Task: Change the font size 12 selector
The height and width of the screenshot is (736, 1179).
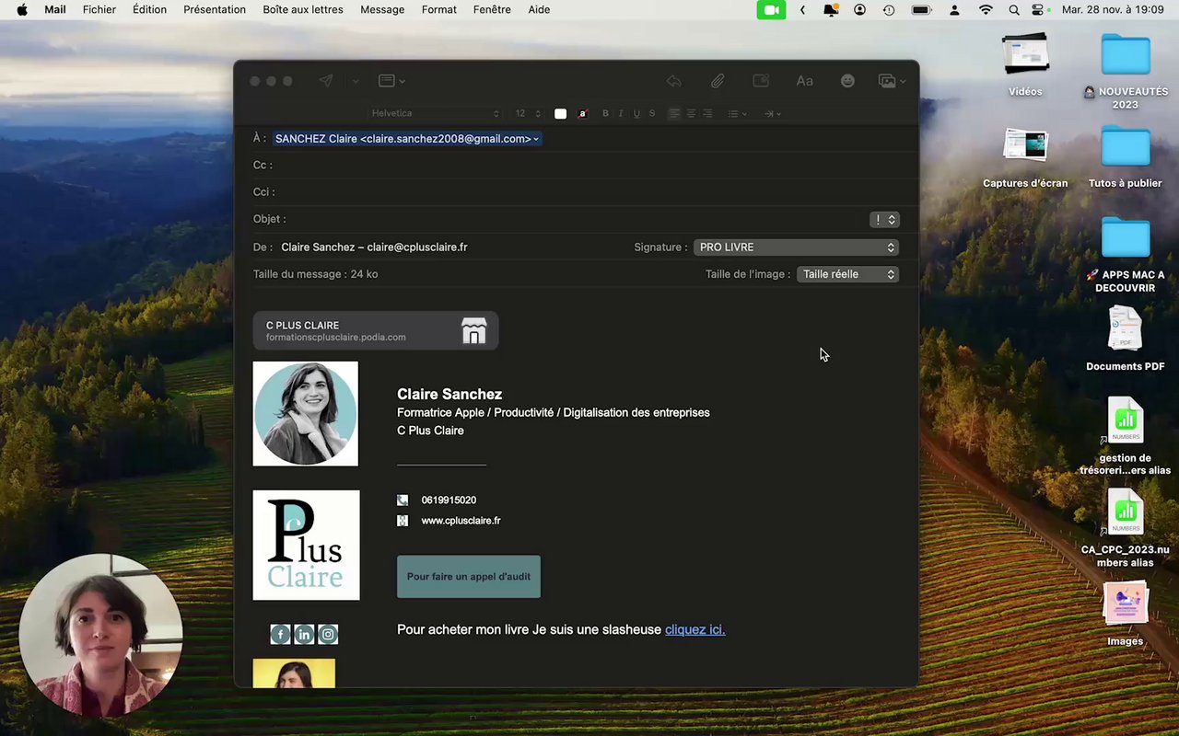Action: coord(527,114)
